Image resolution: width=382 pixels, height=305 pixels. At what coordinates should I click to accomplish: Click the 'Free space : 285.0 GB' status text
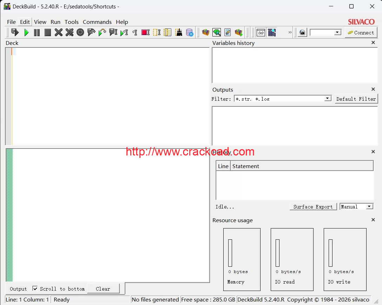208,299
